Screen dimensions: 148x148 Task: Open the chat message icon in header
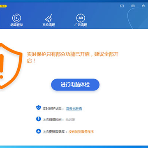(133, 6)
